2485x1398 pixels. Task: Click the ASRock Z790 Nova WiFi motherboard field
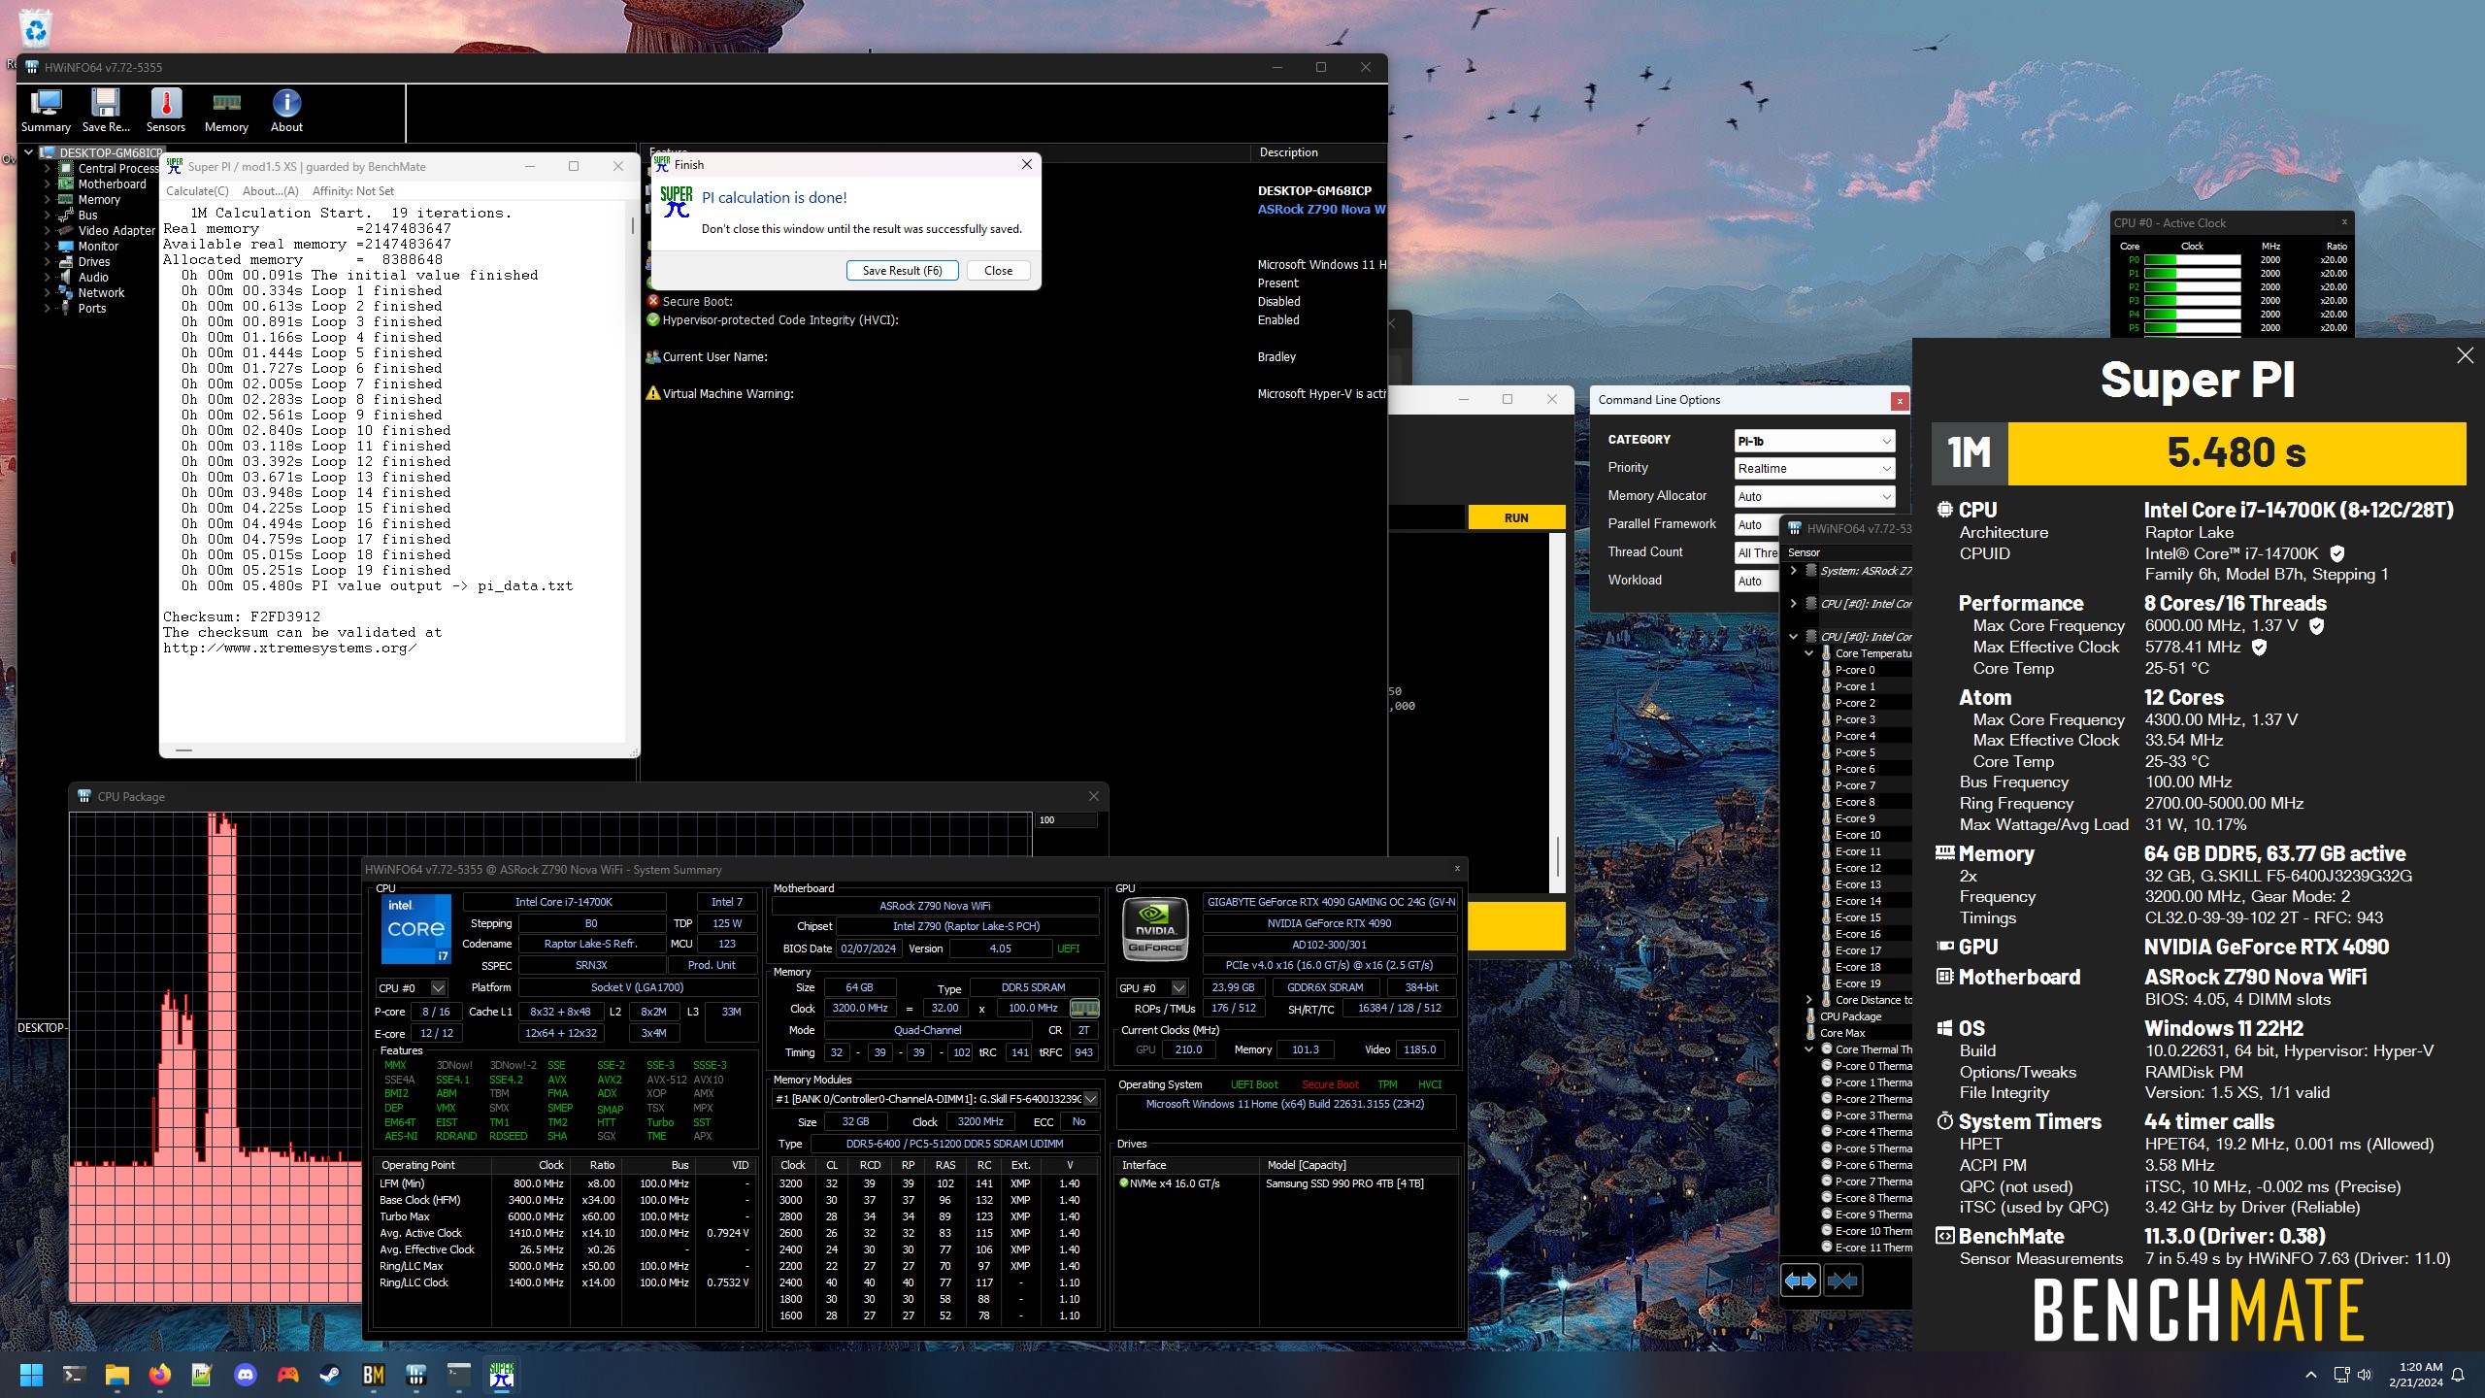click(935, 906)
